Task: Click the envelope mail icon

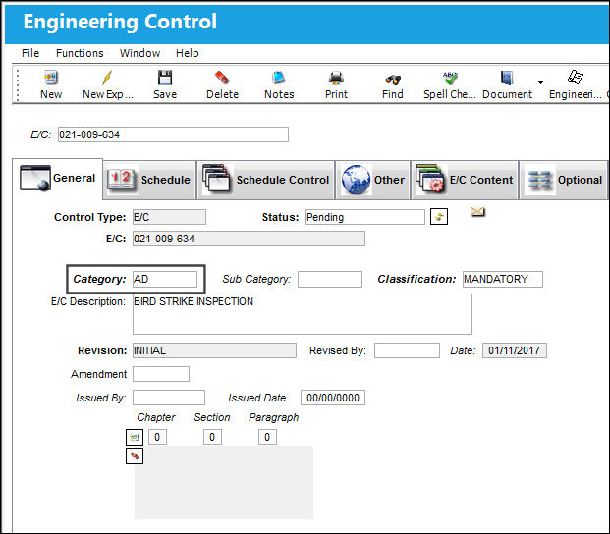Action: [x=477, y=212]
